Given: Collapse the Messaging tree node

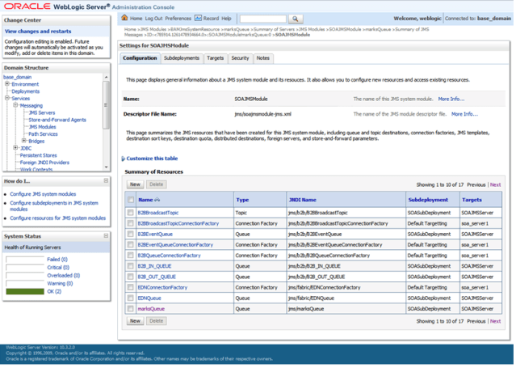Looking at the screenshot, I should point(16,105).
